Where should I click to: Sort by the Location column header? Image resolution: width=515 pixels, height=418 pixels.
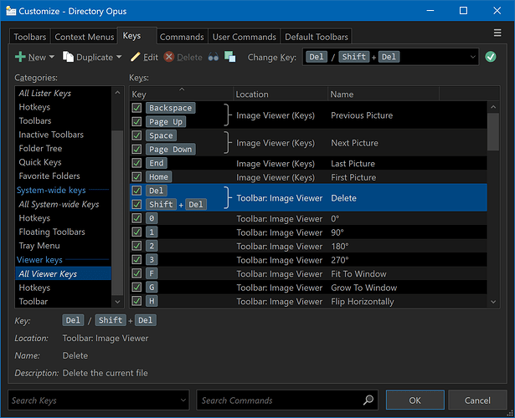pyautogui.click(x=281, y=94)
